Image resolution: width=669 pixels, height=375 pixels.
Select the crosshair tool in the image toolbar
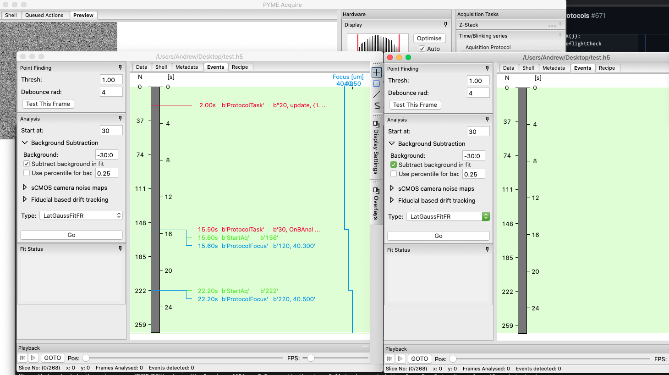(x=376, y=72)
